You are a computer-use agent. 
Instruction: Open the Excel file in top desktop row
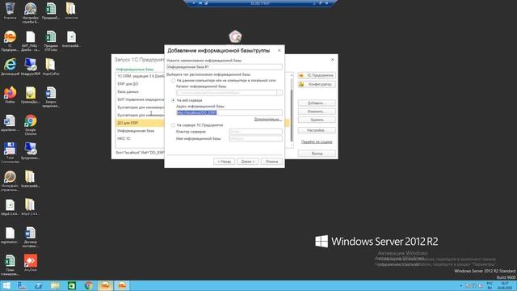tap(51, 11)
